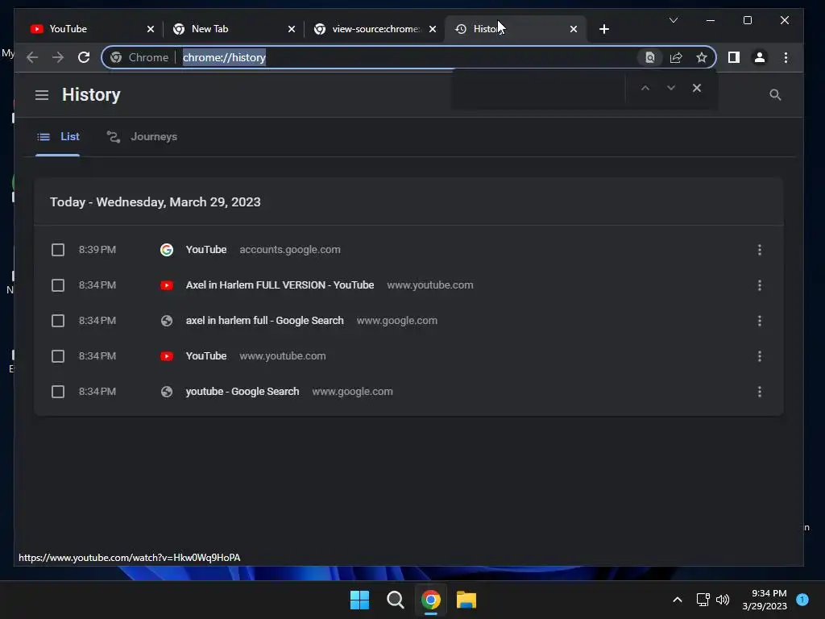Click the search history magnifier icon
The width and height of the screenshot is (825, 619).
pyautogui.click(x=775, y=95)
